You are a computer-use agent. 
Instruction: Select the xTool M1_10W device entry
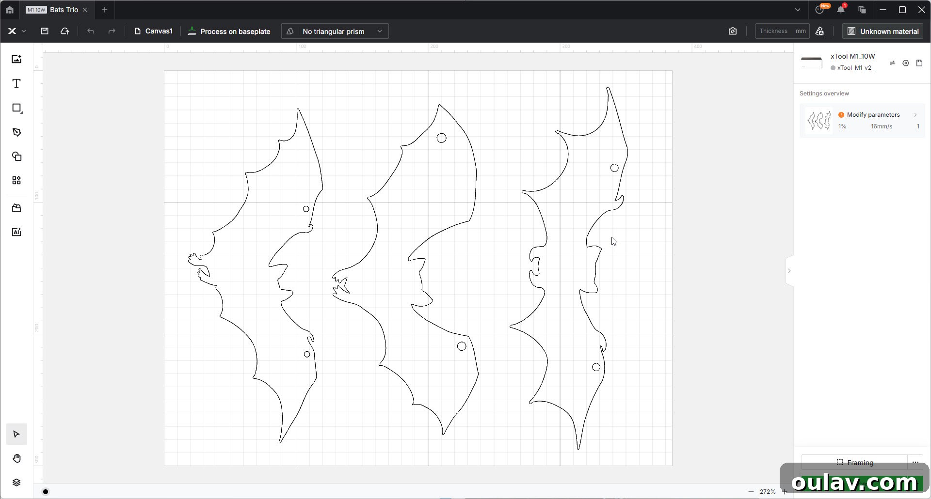[838, 62]
